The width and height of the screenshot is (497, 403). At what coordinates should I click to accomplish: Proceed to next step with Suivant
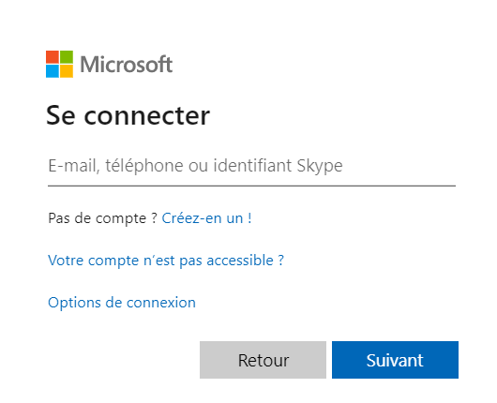coord(395,360)
